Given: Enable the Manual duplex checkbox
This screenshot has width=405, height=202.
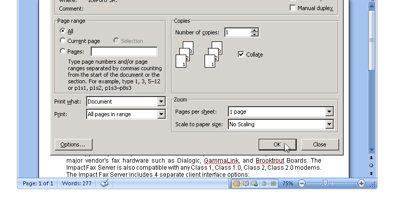Looking at the screenshot, I should (293, 8).
